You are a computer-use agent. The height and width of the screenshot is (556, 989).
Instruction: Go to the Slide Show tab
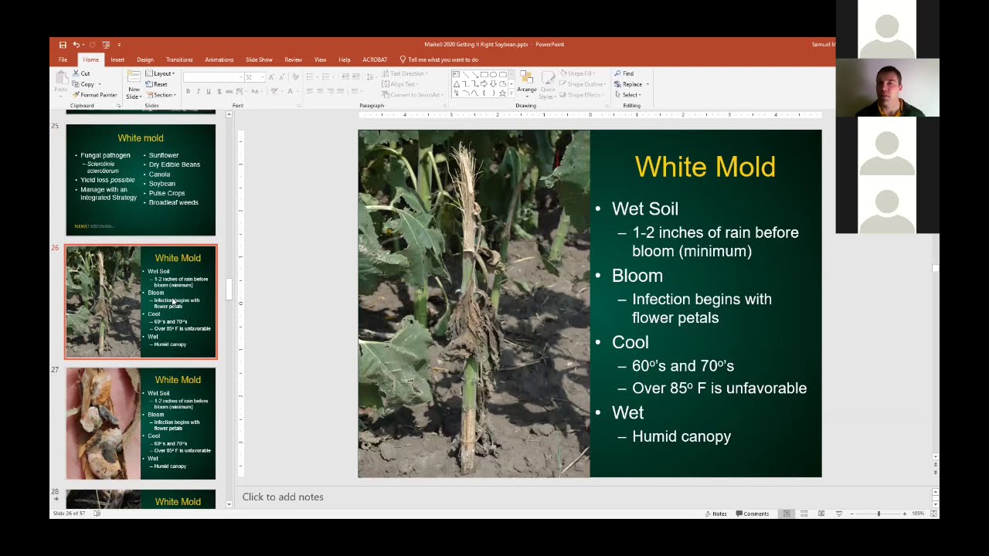pyautogui.click(x=259, y=59)
